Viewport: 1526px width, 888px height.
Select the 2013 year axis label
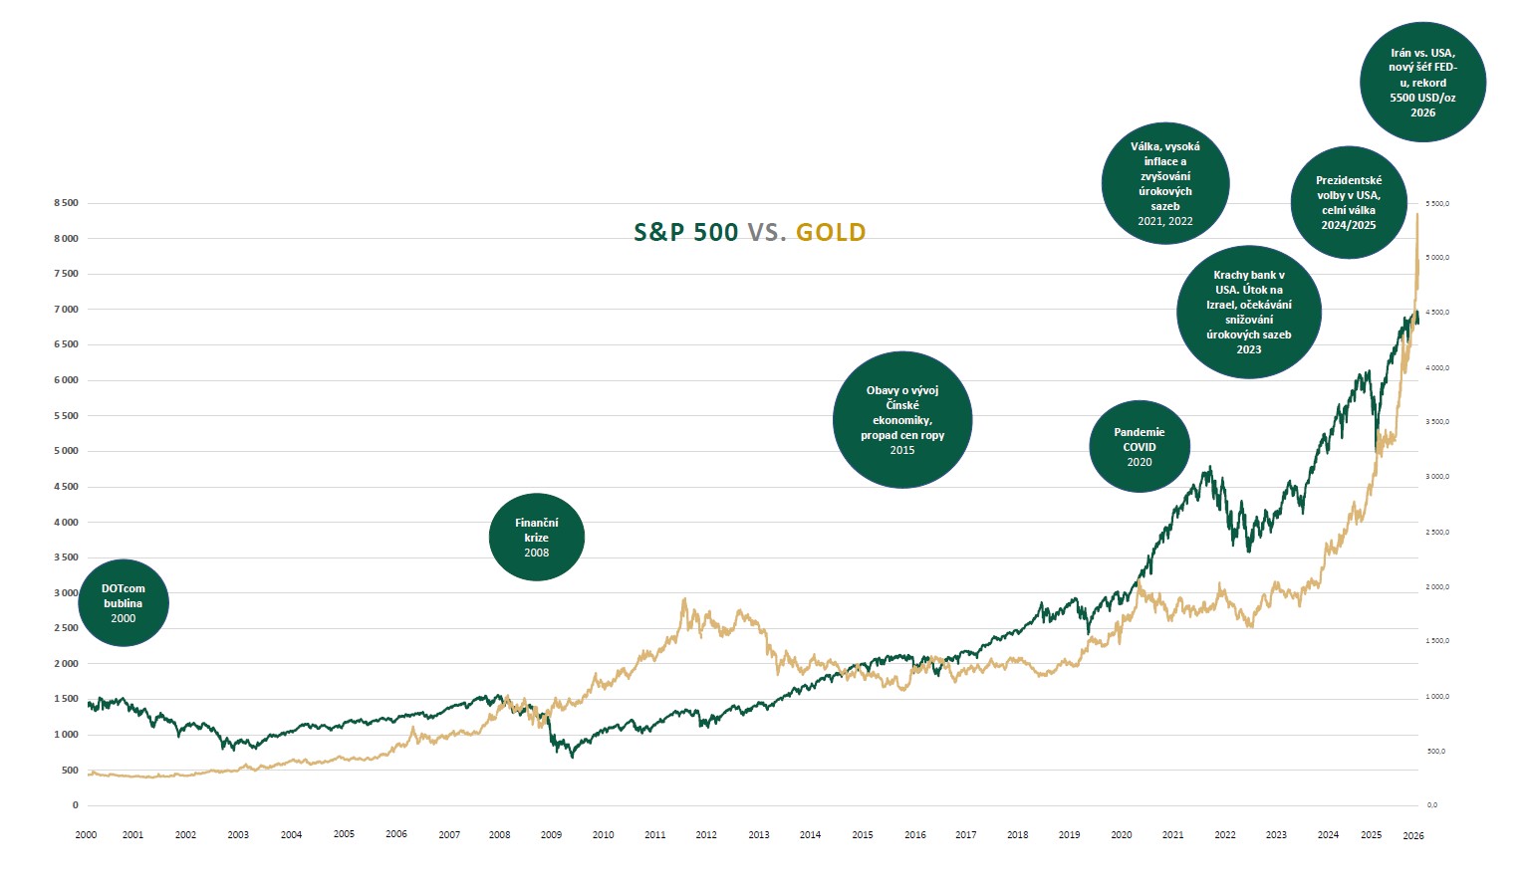tap(759, 835)
